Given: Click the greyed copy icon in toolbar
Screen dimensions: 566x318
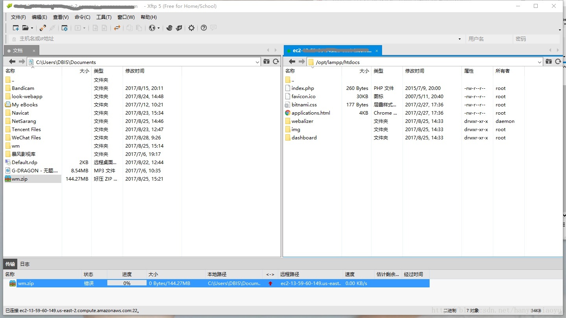Looking at the screenshot, I should (x=129, y=28).
